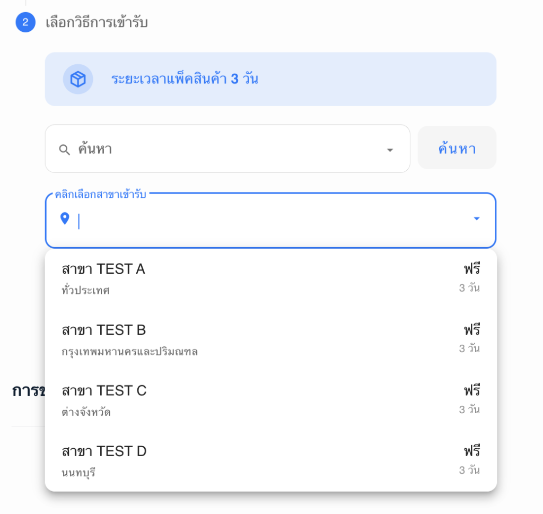Click the 3 วัน duration next to สาขา TEST B
Viewport: 543px width, 514px height.
tap(469, 349)
